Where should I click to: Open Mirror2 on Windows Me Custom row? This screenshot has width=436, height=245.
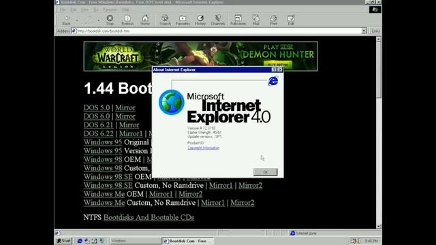click(x=243, y=203)
